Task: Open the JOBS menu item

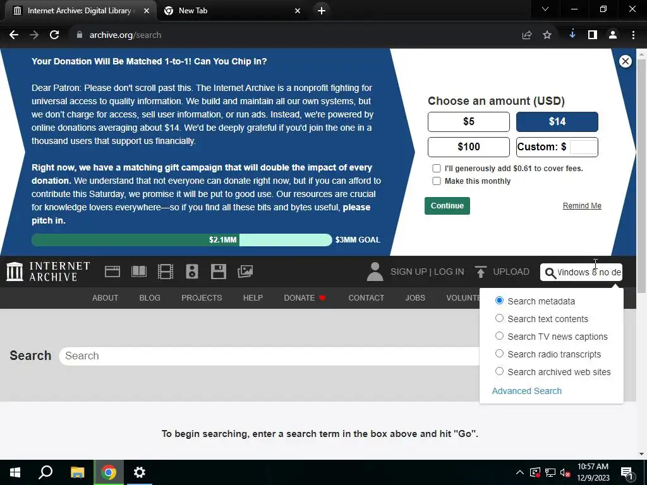Action: (x=415, y=298)
